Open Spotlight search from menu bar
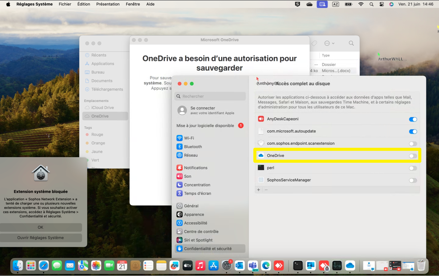Viewport: 439px width, 276px height. coord(371,4)
